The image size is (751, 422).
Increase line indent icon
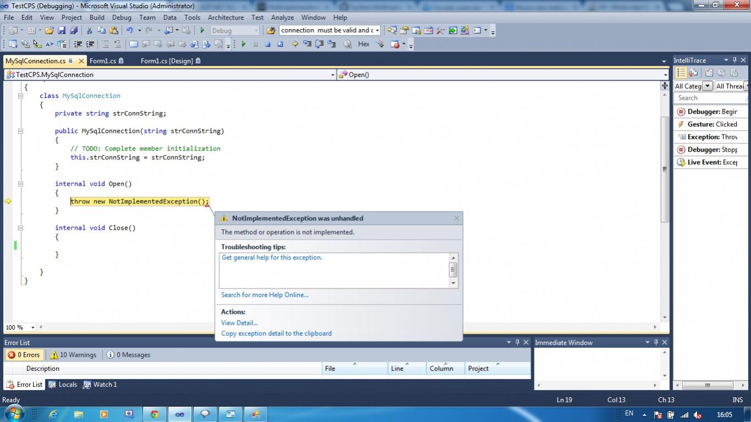[90, 44]
